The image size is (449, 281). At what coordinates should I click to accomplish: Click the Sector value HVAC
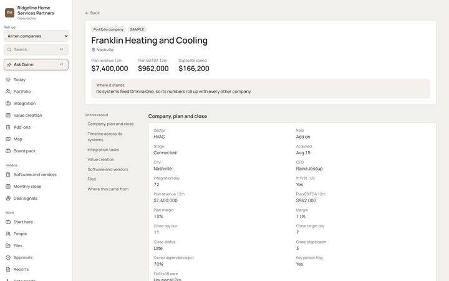159,137
